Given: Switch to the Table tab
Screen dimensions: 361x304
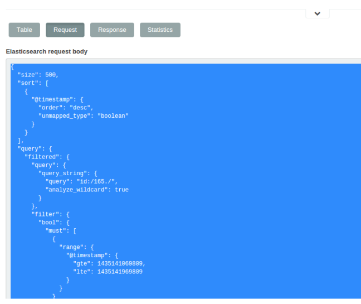Looking at the screenshot, I should click(25, 30).
